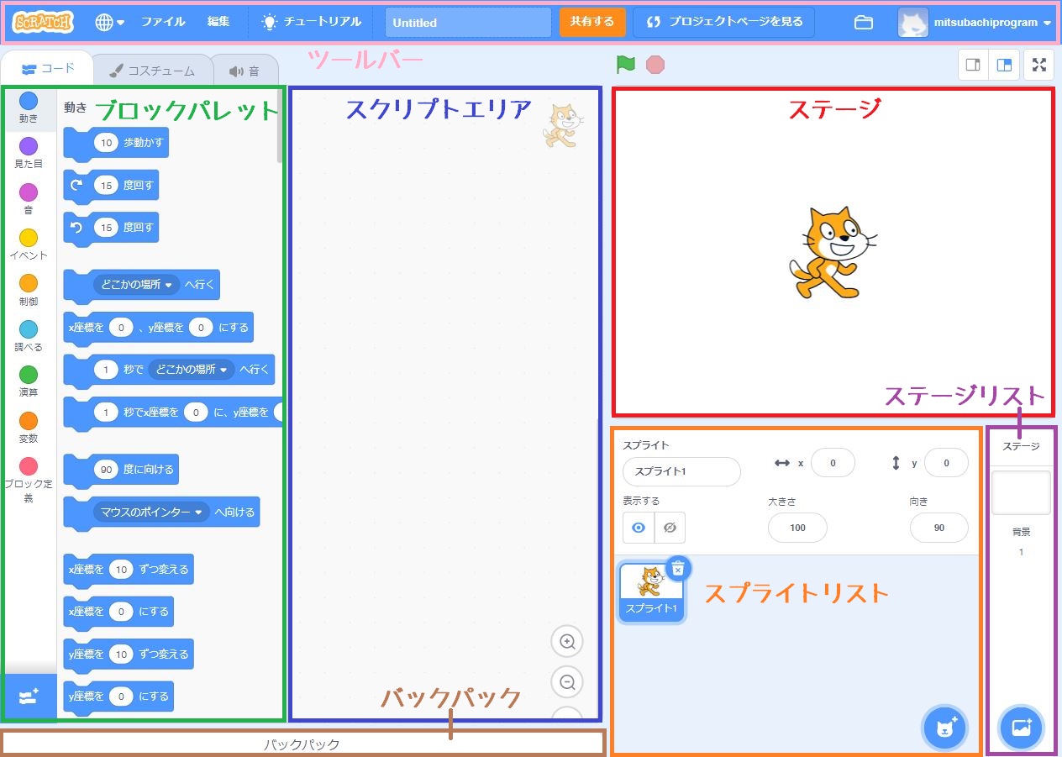Open My Stuff folder icon
Screen dimensions: 1062x757
click(863, 23)
